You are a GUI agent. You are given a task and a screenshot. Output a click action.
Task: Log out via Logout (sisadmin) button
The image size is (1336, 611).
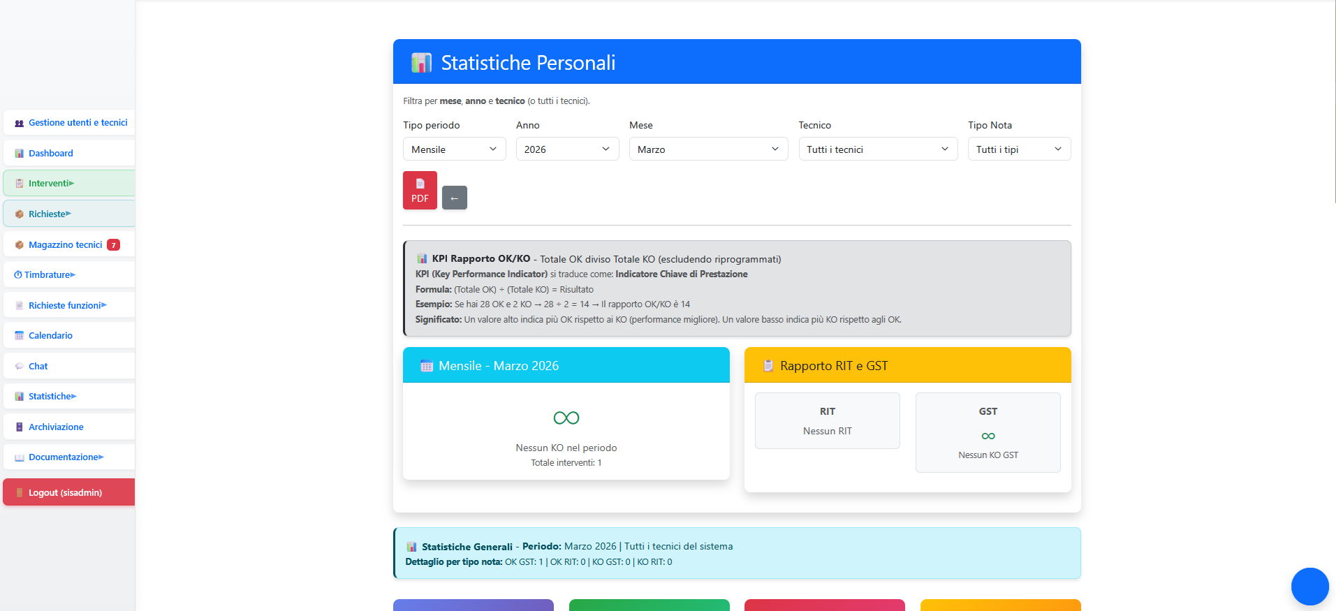(69, 492)
